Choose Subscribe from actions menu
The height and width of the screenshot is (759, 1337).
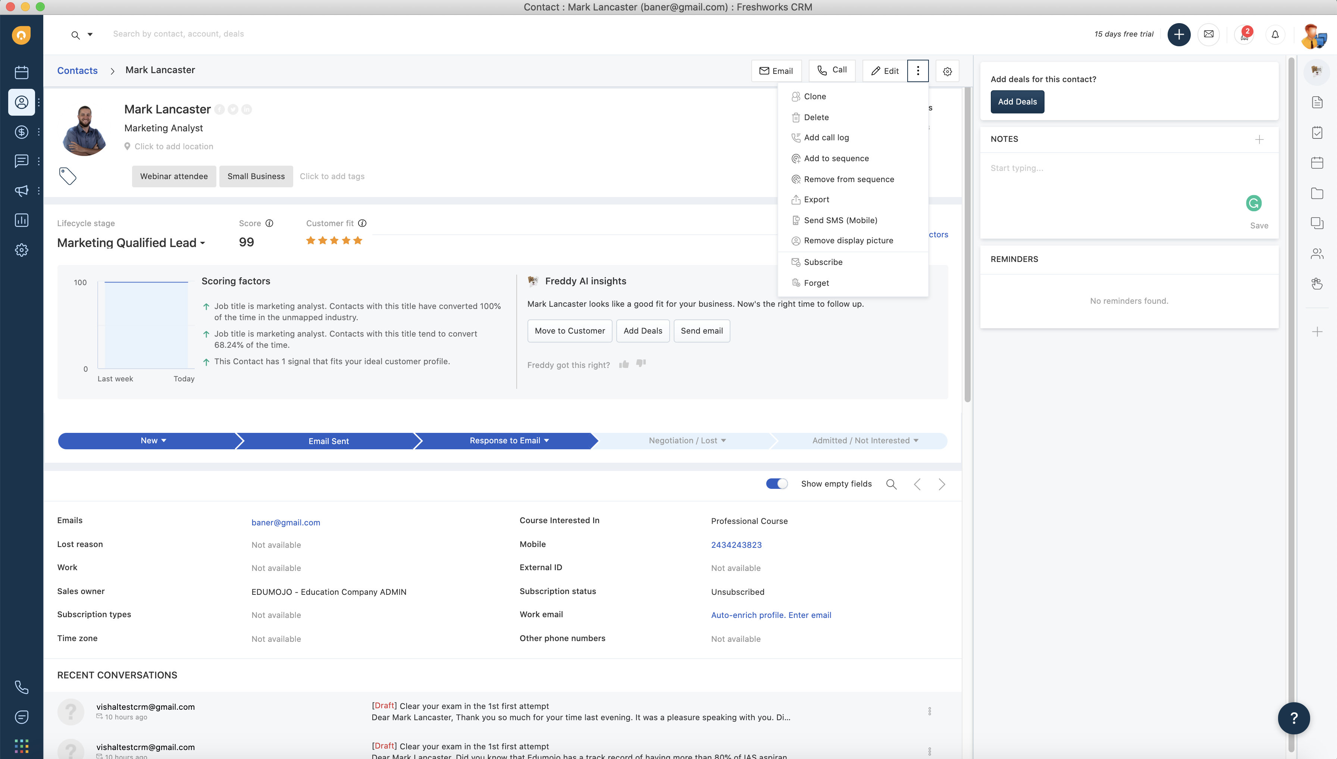pyautogui.click(x=852, y=262)
